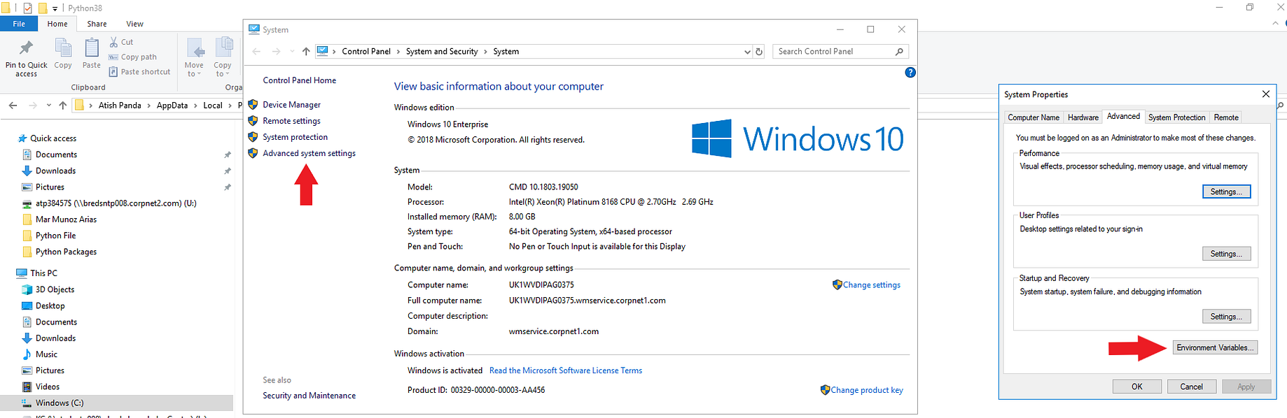Open Python Packages folder

coord(66,252)
